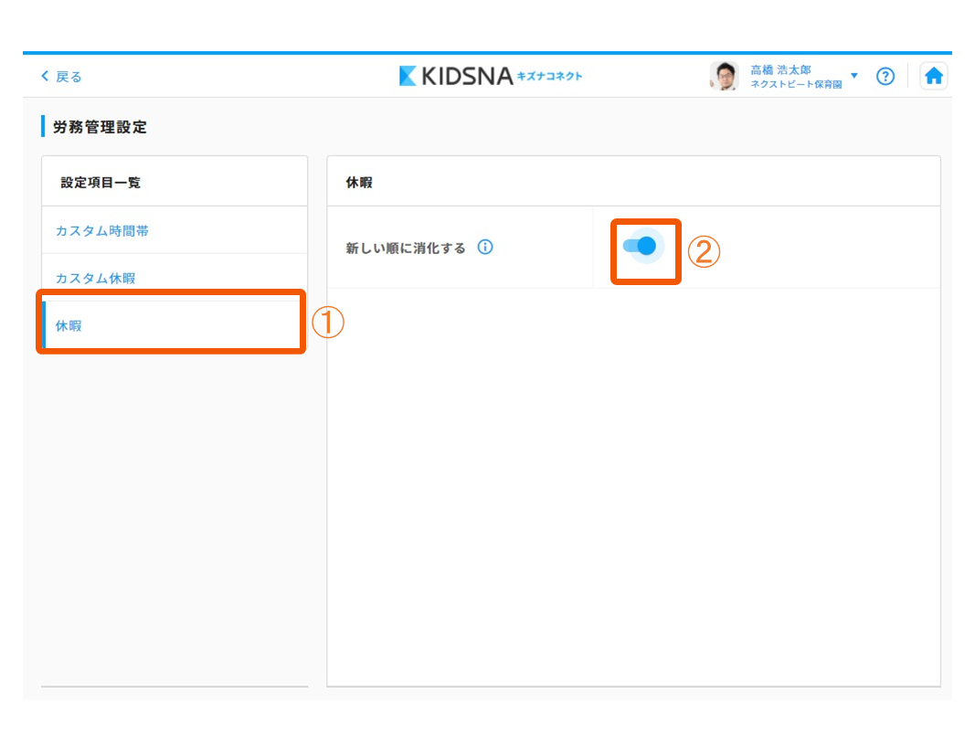Screen dimensions: 975x731
Task: Click the blue KIDSNA K logo mark
Action: point(408,76)
